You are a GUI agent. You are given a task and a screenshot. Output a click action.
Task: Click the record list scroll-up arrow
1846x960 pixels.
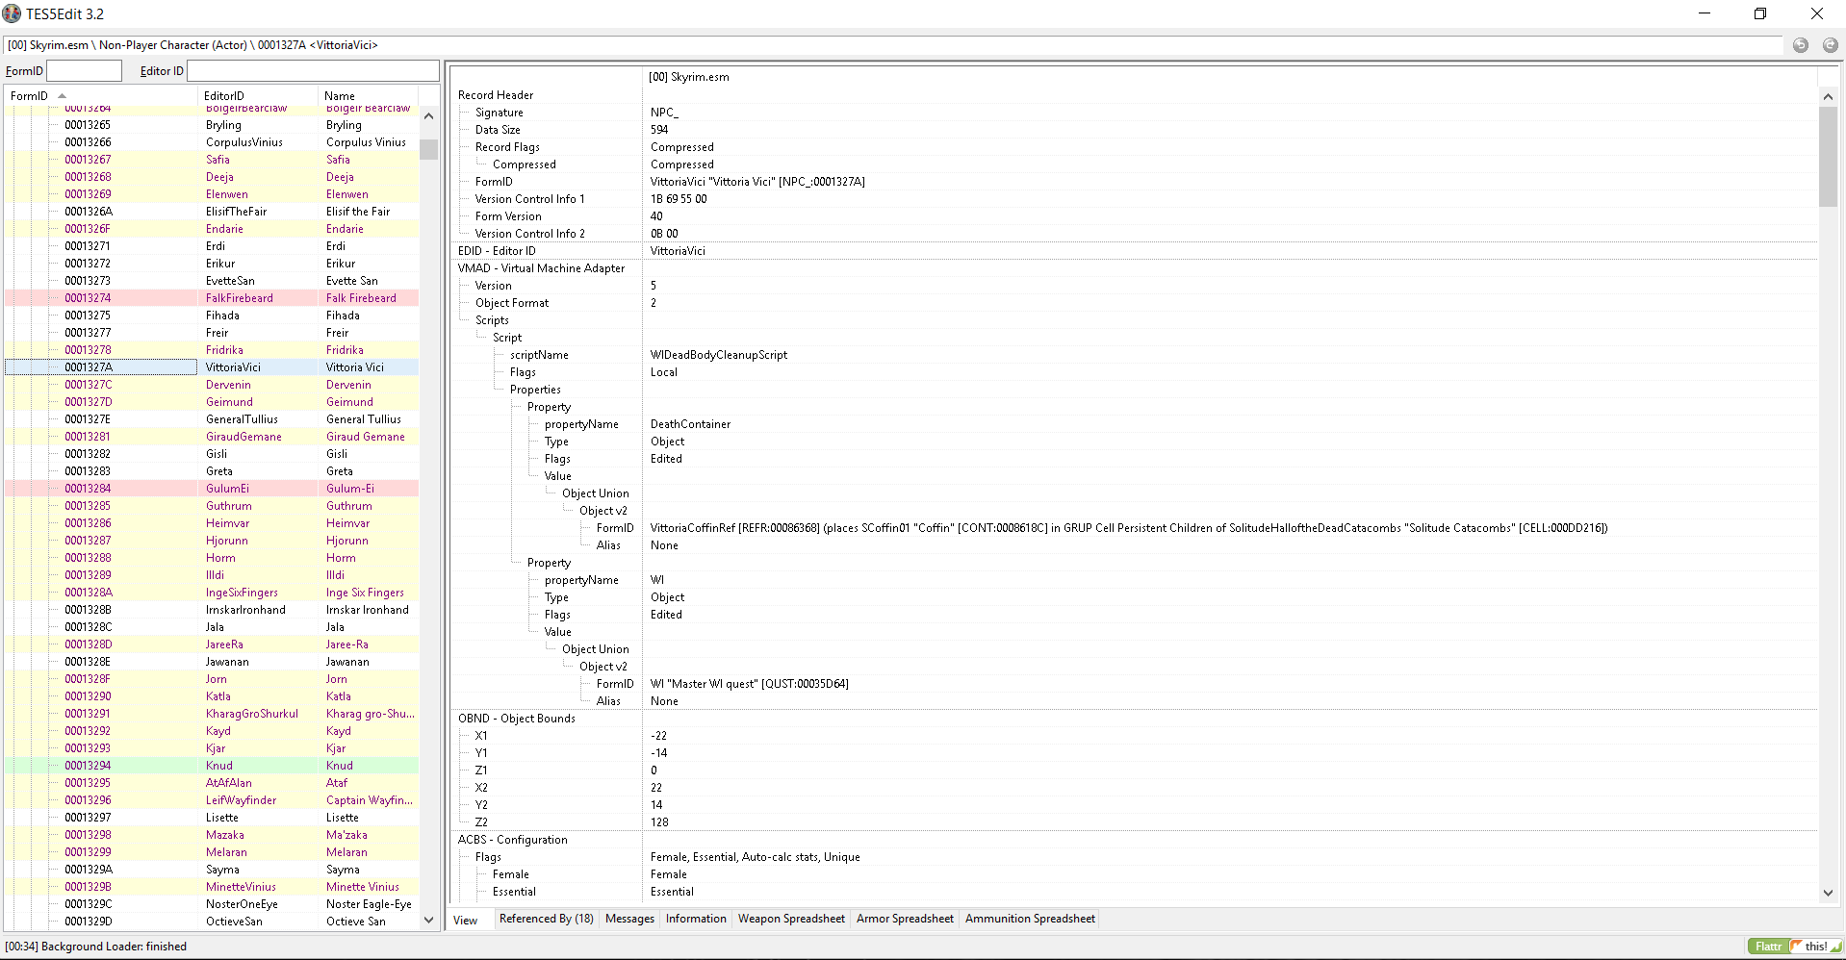[x=429, y=116]
